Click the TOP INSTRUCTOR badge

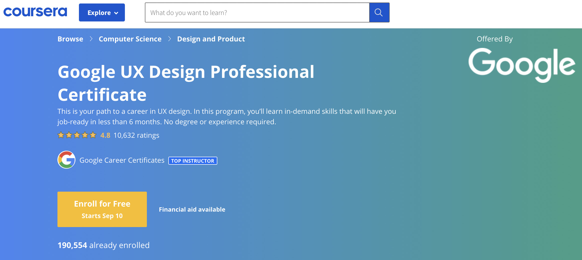click(193, 161)
